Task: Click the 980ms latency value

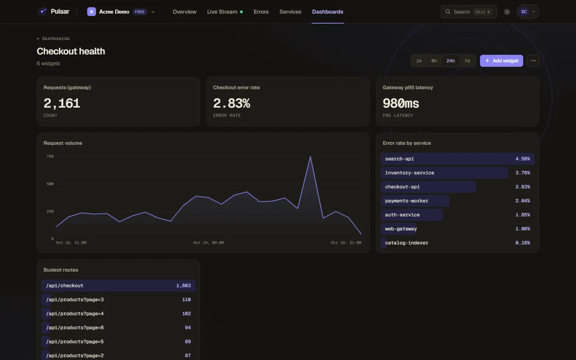Action: [x=401, y=103]
